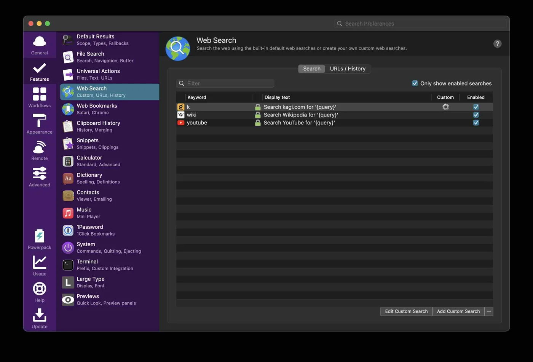Open the Powerpack battery icon
Image resolution: width=533 pixels, height=362 pixels.
point(40,236)
